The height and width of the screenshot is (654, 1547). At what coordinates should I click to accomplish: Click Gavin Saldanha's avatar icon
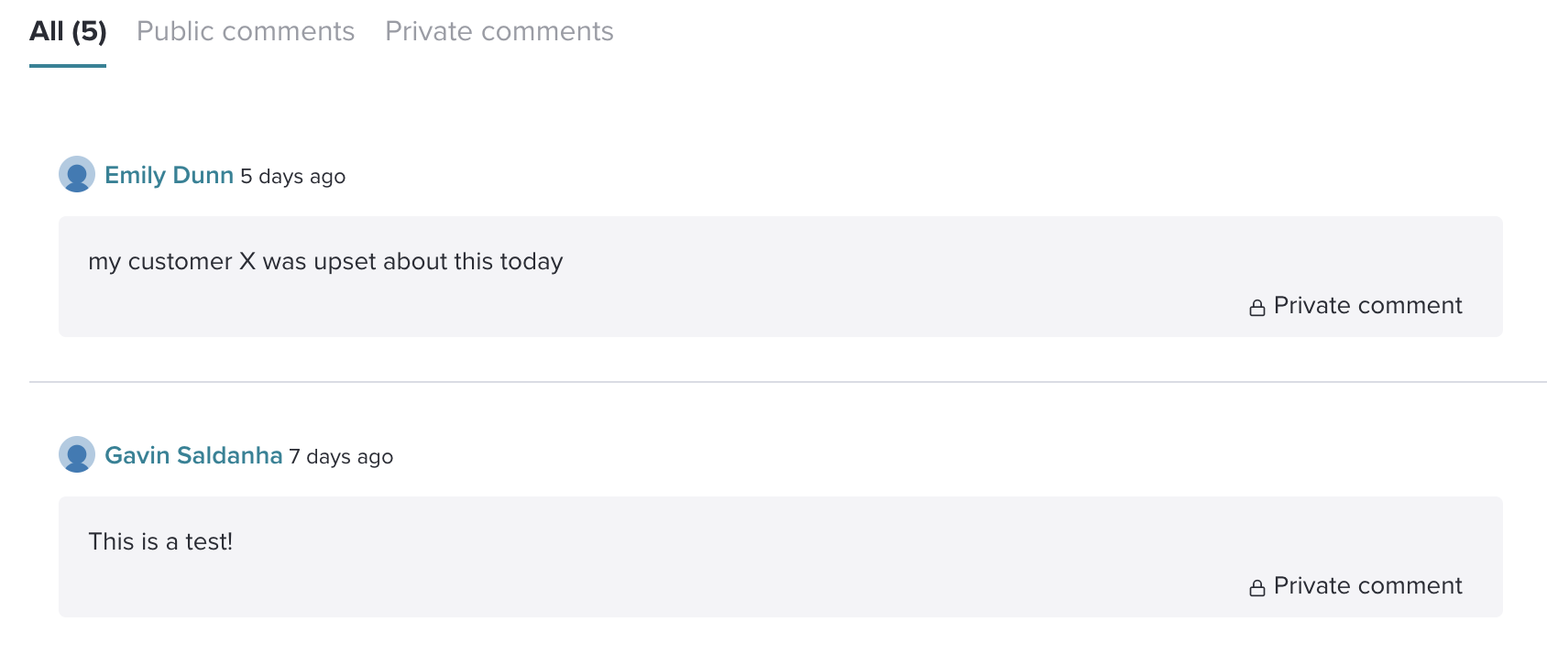click(x=77, y=454)
